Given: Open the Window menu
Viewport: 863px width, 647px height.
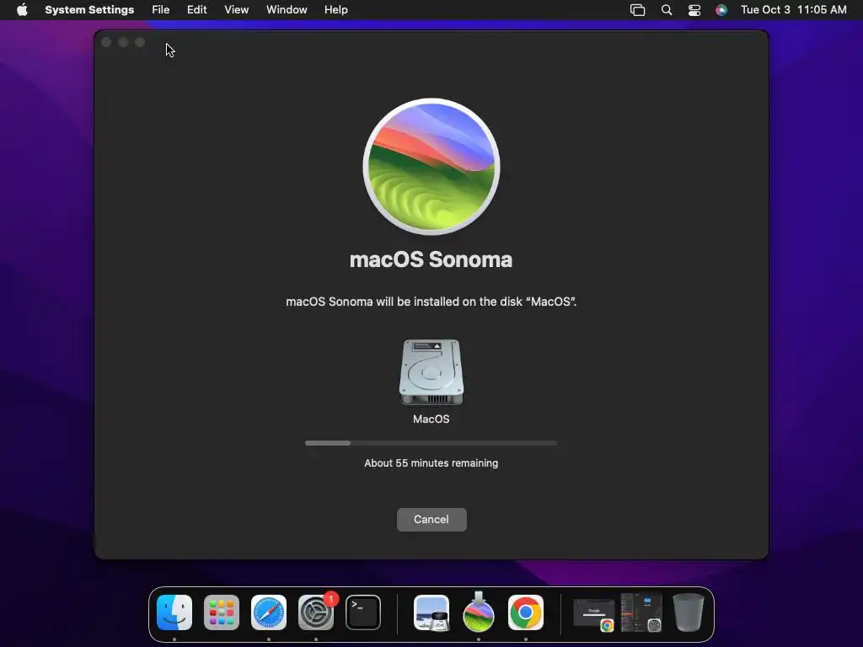Looking at the screenshot, I should point(287,10).
